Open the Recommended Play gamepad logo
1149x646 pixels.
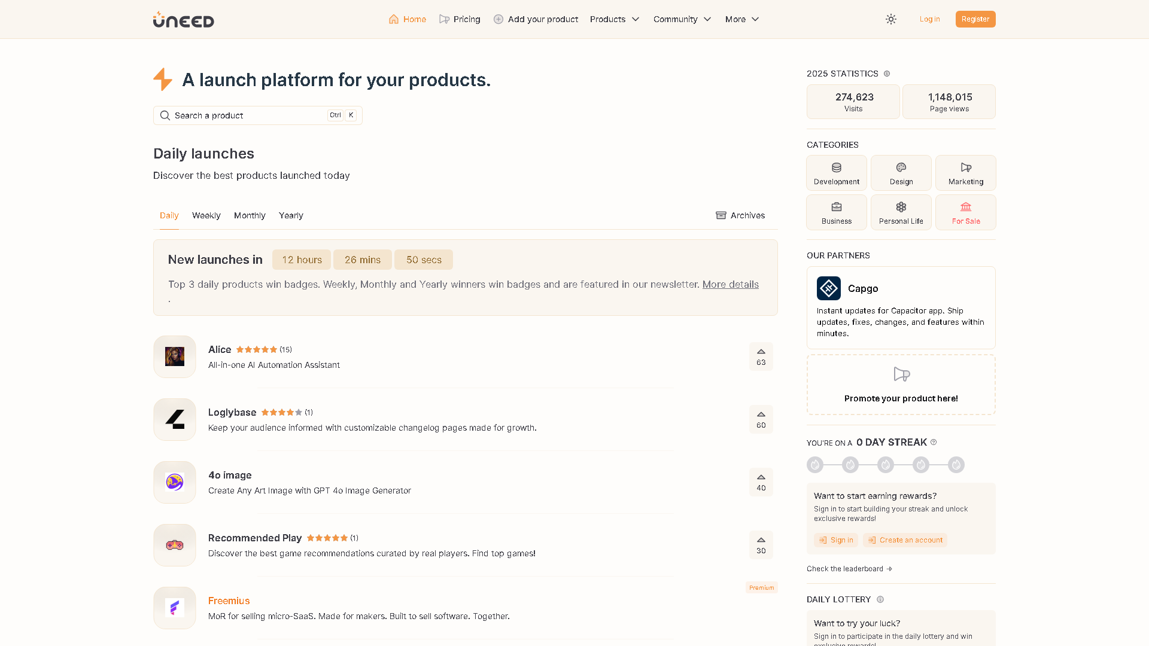coord(175,545)
